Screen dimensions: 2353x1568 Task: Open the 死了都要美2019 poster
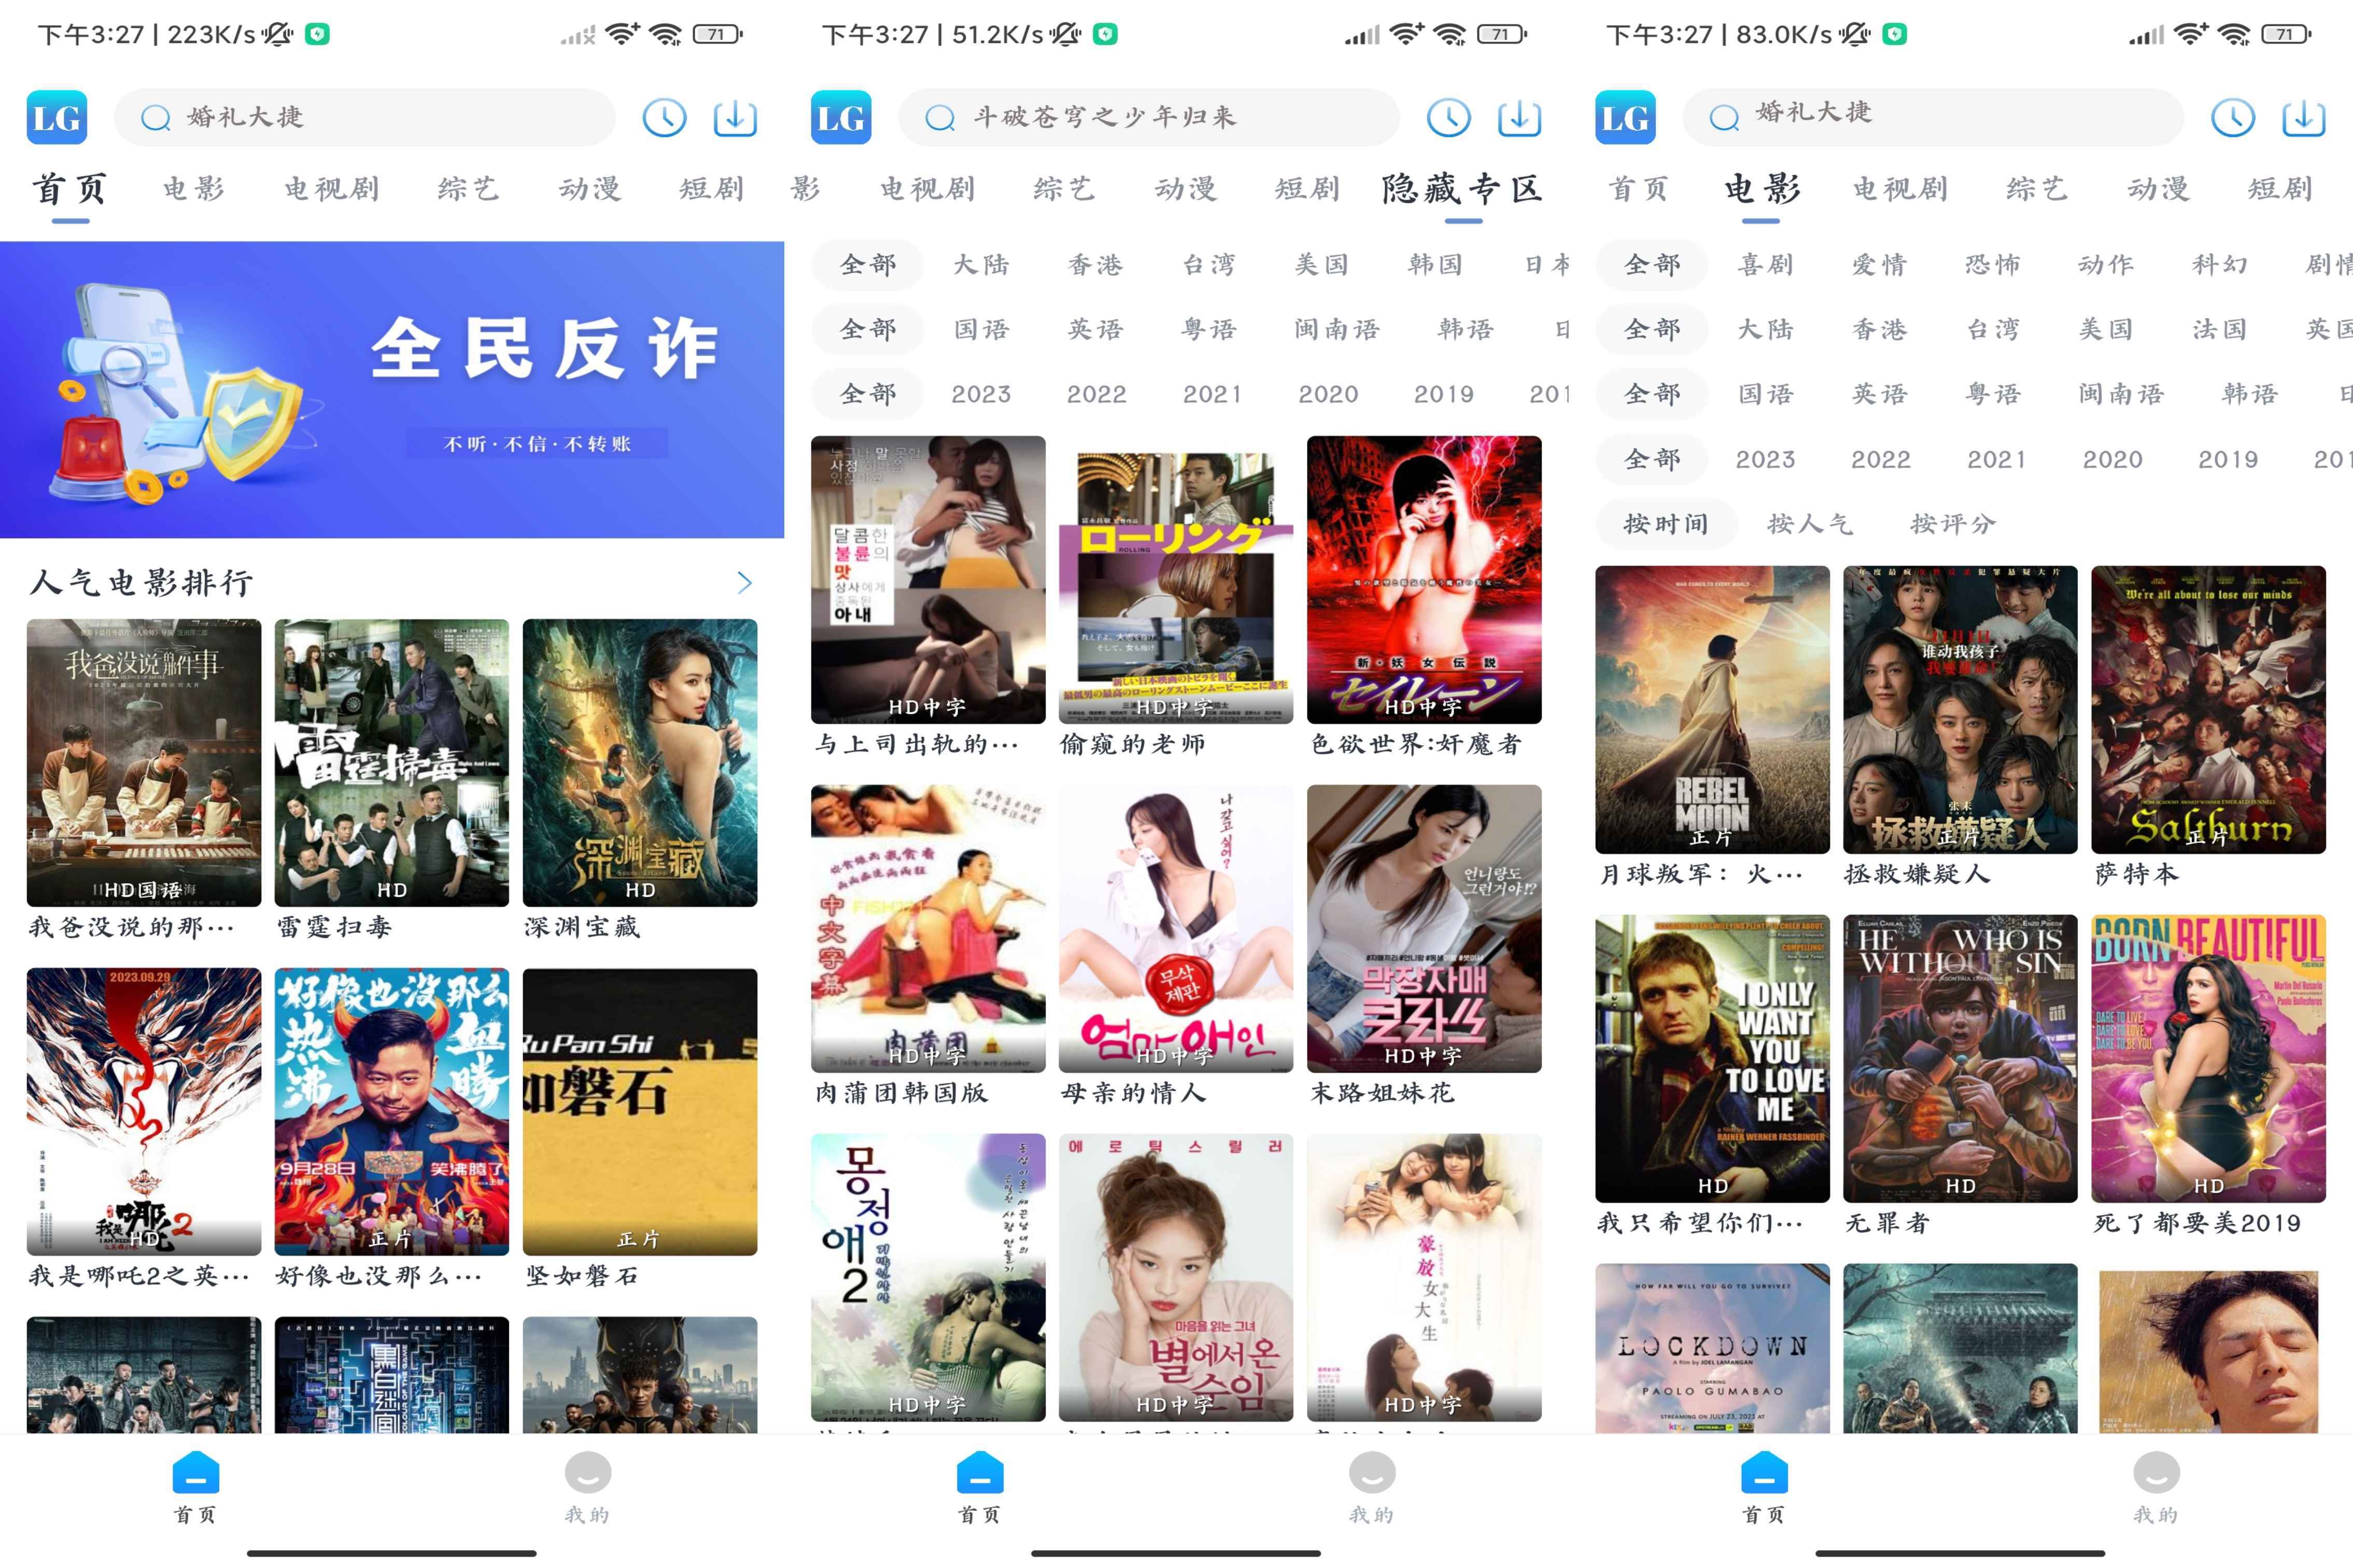(x=2208, y=1059)
